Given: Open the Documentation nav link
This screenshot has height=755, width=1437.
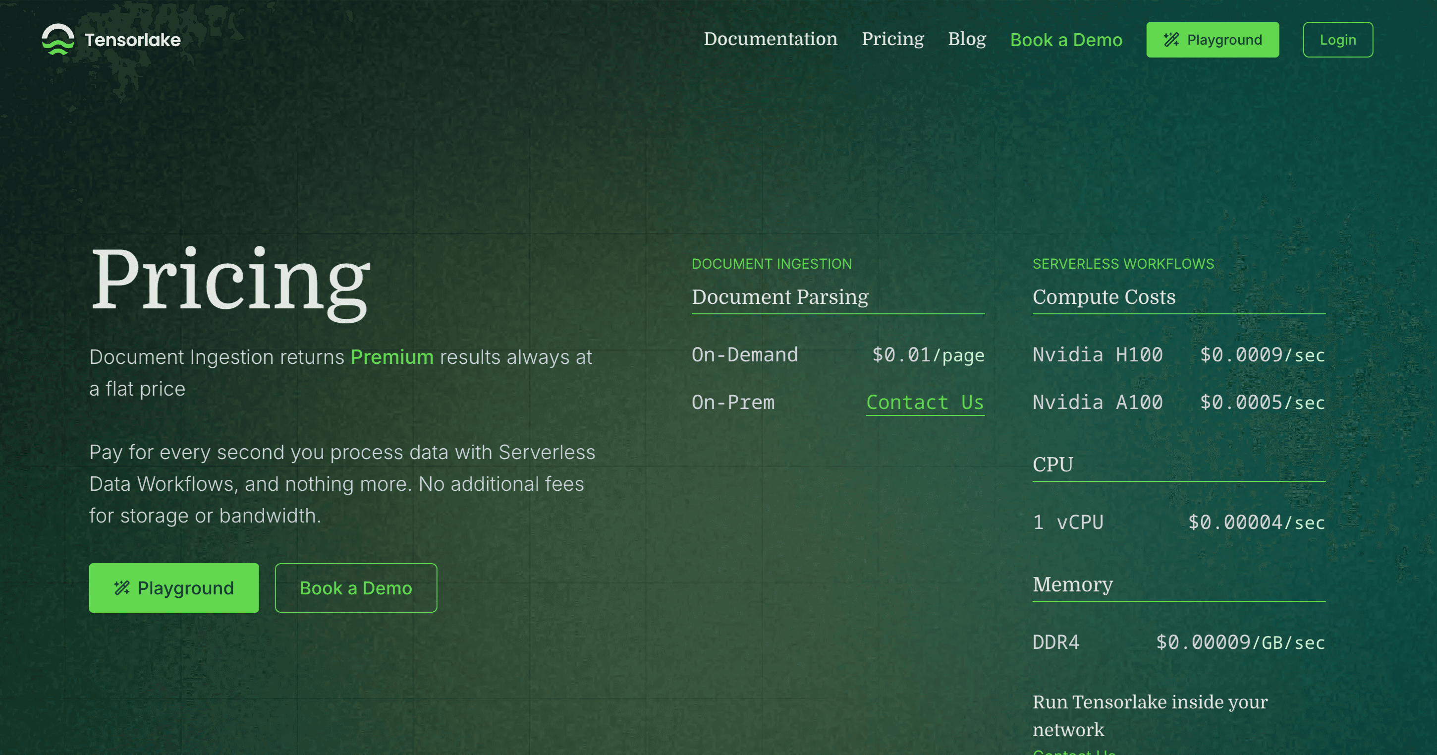Looking at the screenshot, I should click(x=771, y=39).
